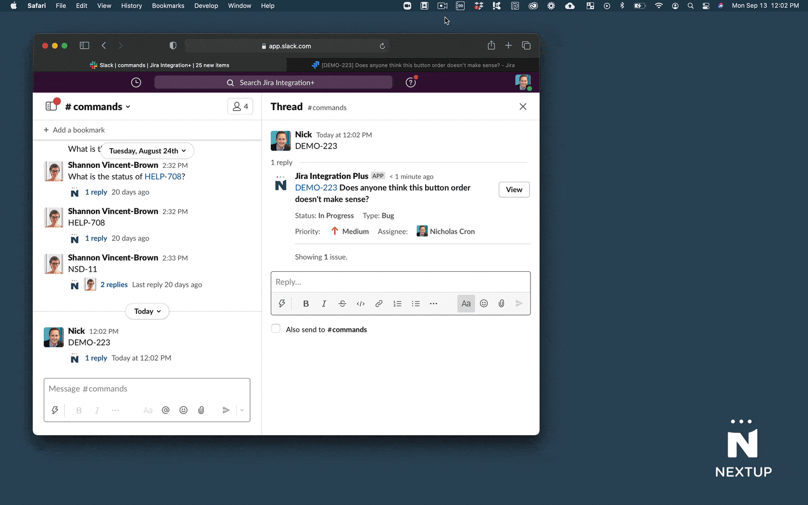Open Slack help question mark icon

click(x=411, y=83)
